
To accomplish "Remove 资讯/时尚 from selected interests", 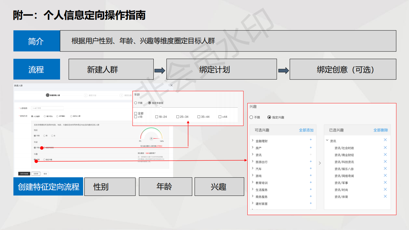I will [x=385, y=189].
